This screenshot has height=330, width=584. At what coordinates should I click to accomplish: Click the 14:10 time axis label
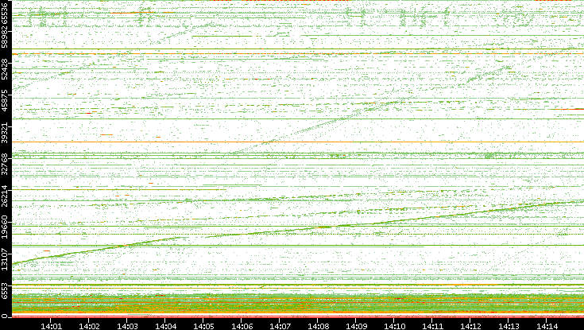click(394, 327)
